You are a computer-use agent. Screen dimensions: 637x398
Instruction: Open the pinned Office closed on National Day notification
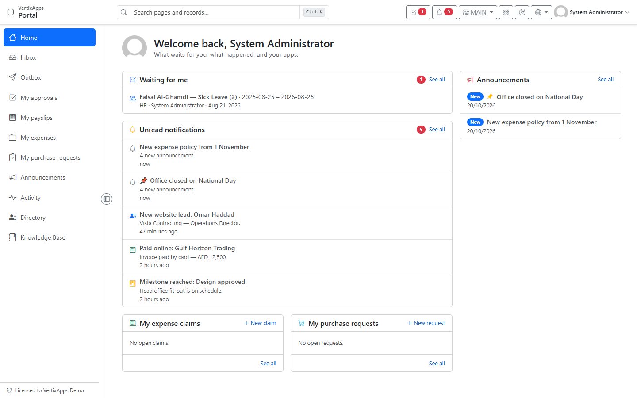click(x=287, y=189)
